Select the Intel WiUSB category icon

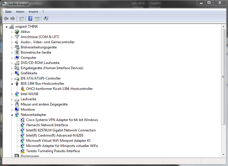point(17,94)
